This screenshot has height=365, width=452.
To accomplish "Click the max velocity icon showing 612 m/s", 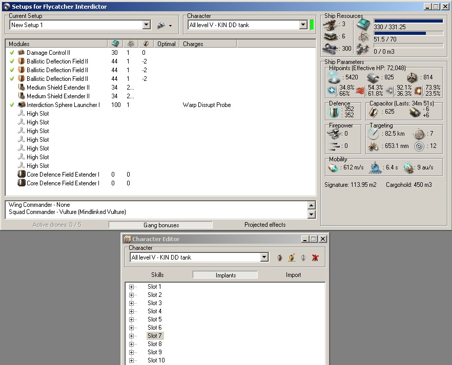I will click(333, 168).
